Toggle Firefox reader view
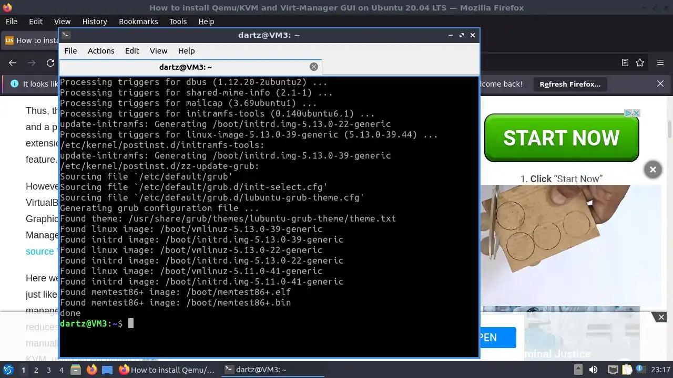The image size is (673, 378). pos(625,62)
